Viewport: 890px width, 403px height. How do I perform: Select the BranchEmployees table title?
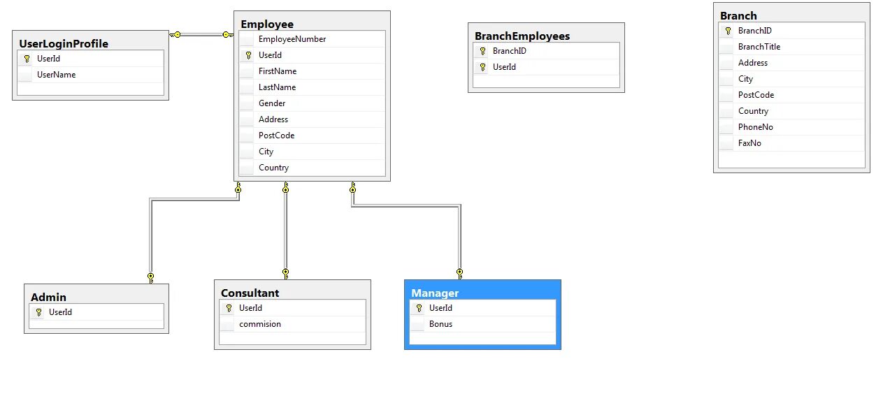click(522, 36)
